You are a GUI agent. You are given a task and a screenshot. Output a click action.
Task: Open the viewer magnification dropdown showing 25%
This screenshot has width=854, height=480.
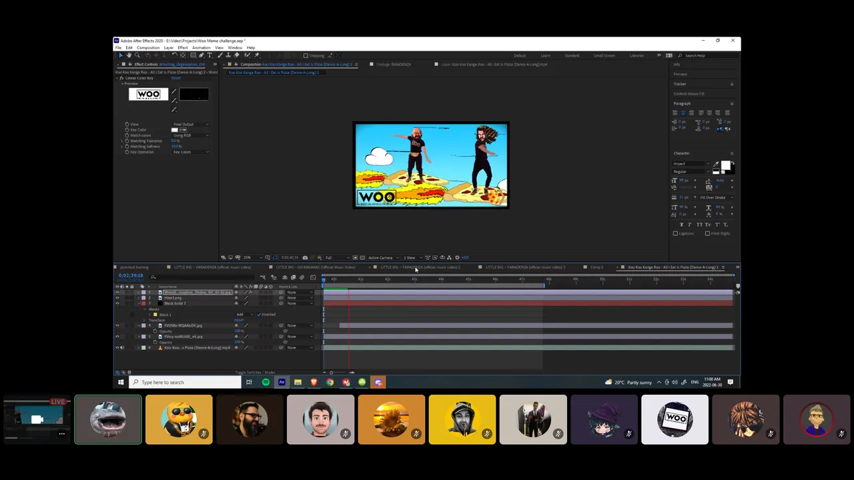click(252, 257)
